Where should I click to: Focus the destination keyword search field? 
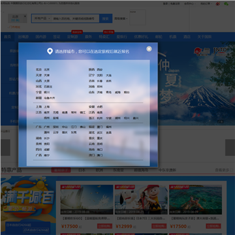coord(75,19)
